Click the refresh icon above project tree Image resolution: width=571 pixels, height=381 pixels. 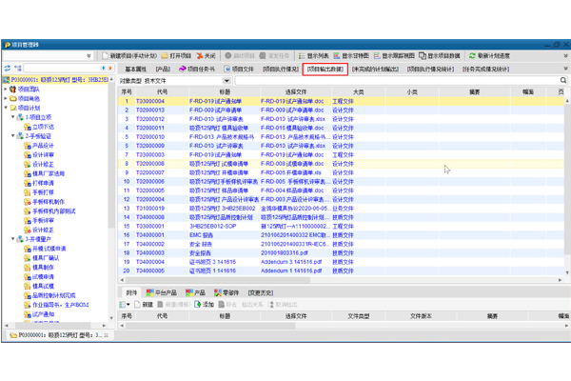pyautogui.click(x=8, y=69)
